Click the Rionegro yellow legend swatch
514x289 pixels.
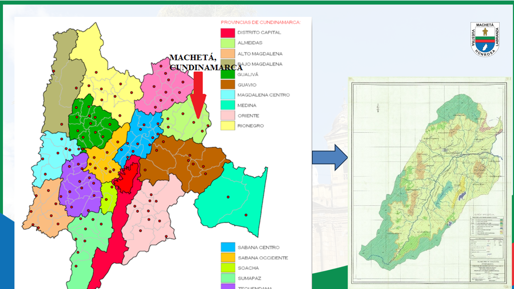click(x=228, y=126)
